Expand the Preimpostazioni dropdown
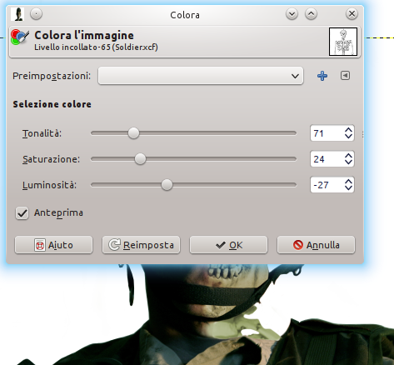Image resolution: width=394 pixels, height=365 pixels. [x=201, y=76]
